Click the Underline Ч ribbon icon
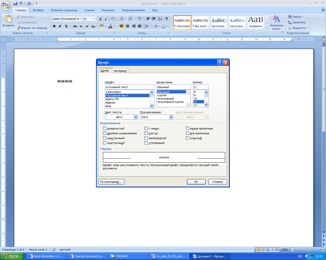This screenshot has height=260, width=326. tap(66, 26)
